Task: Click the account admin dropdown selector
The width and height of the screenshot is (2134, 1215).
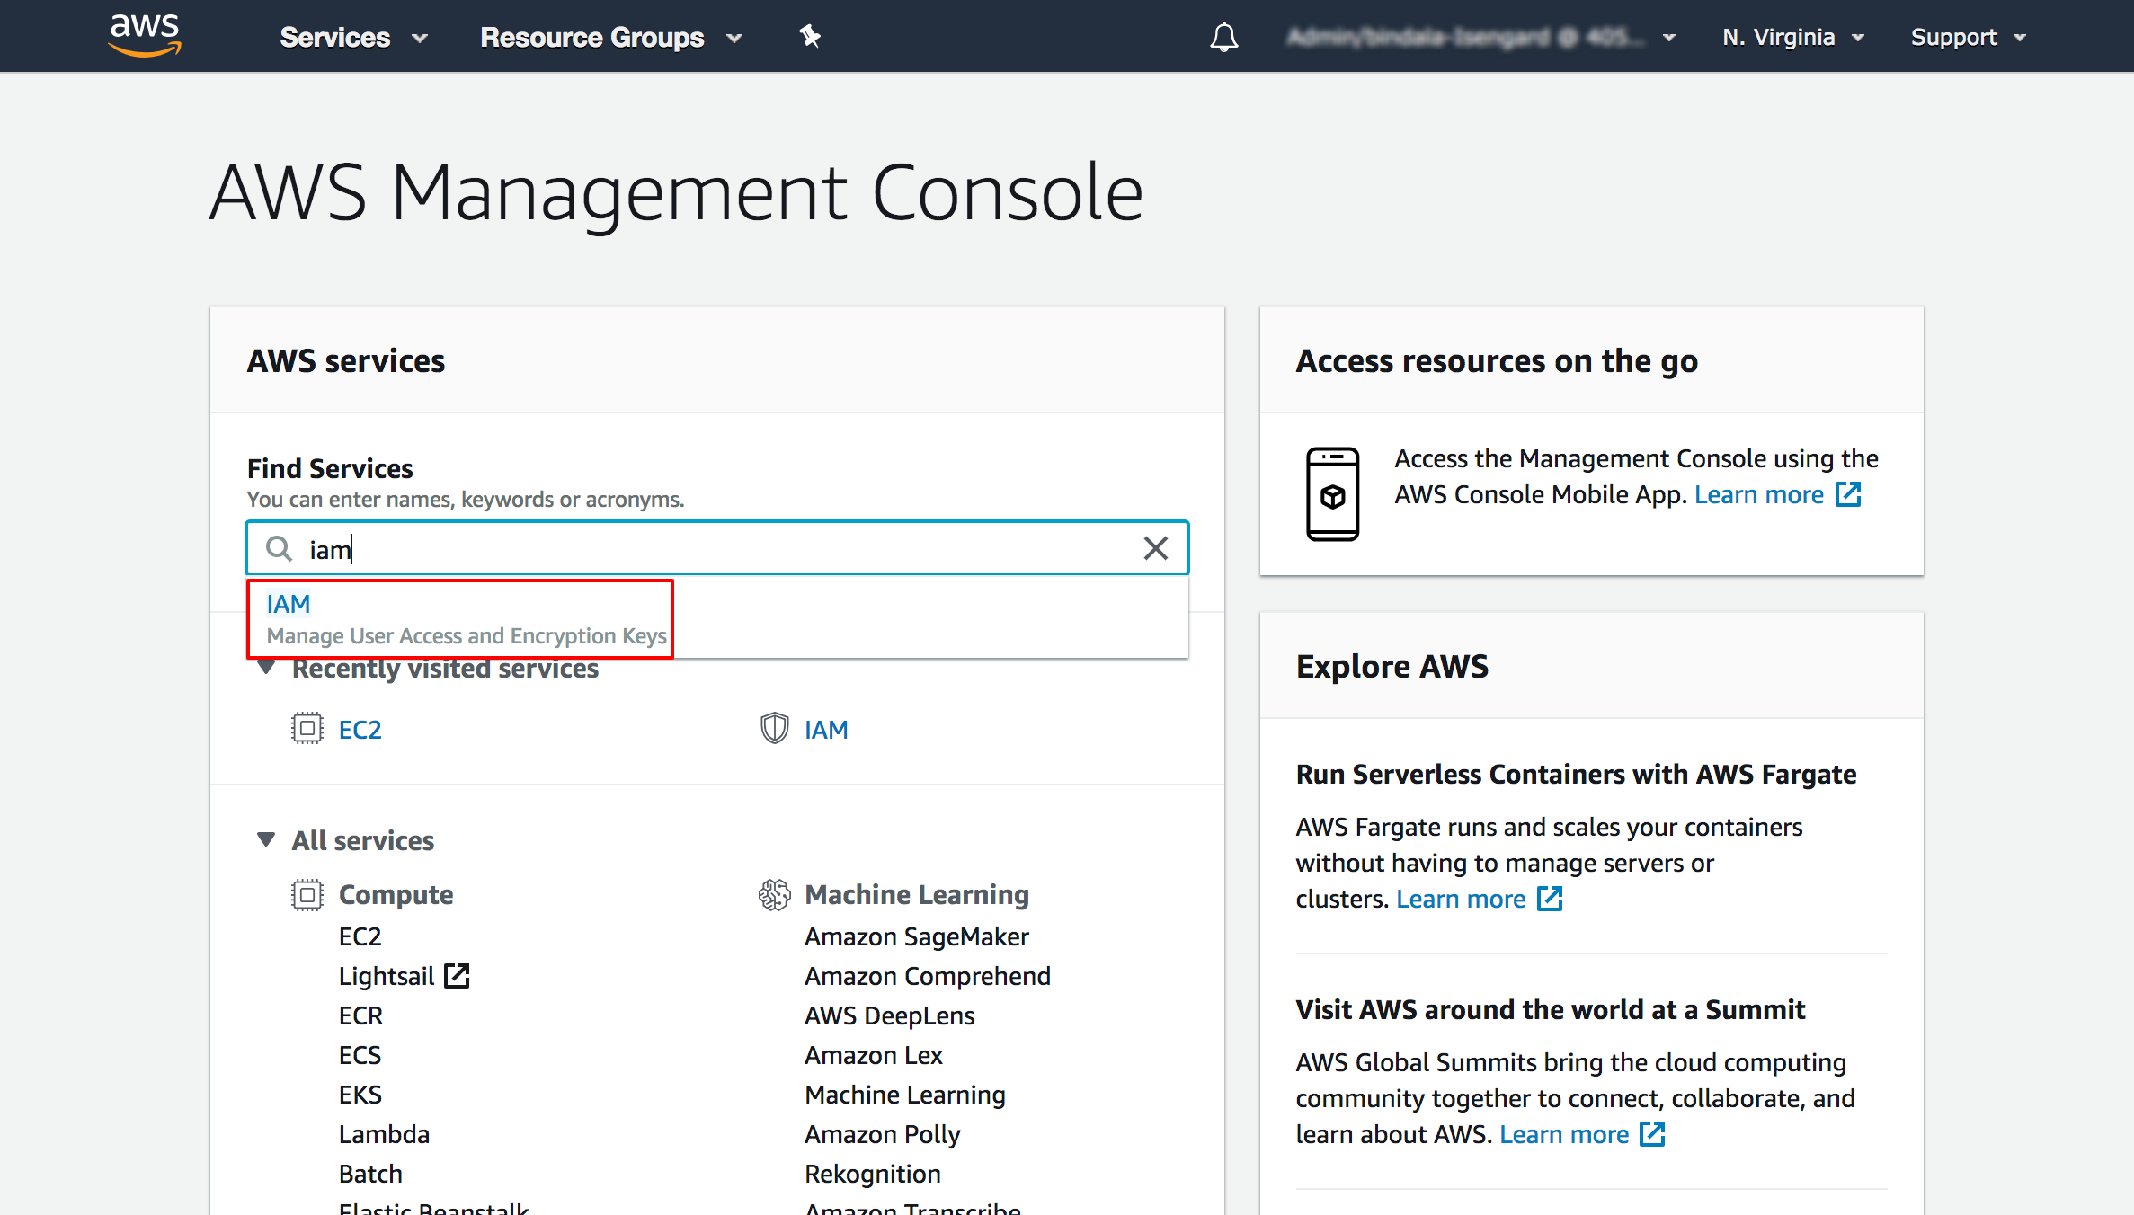Action: coord(1472,35)
